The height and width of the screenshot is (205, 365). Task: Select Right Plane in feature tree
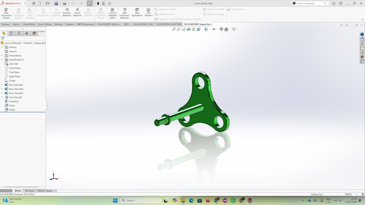[x=14, y=77]
